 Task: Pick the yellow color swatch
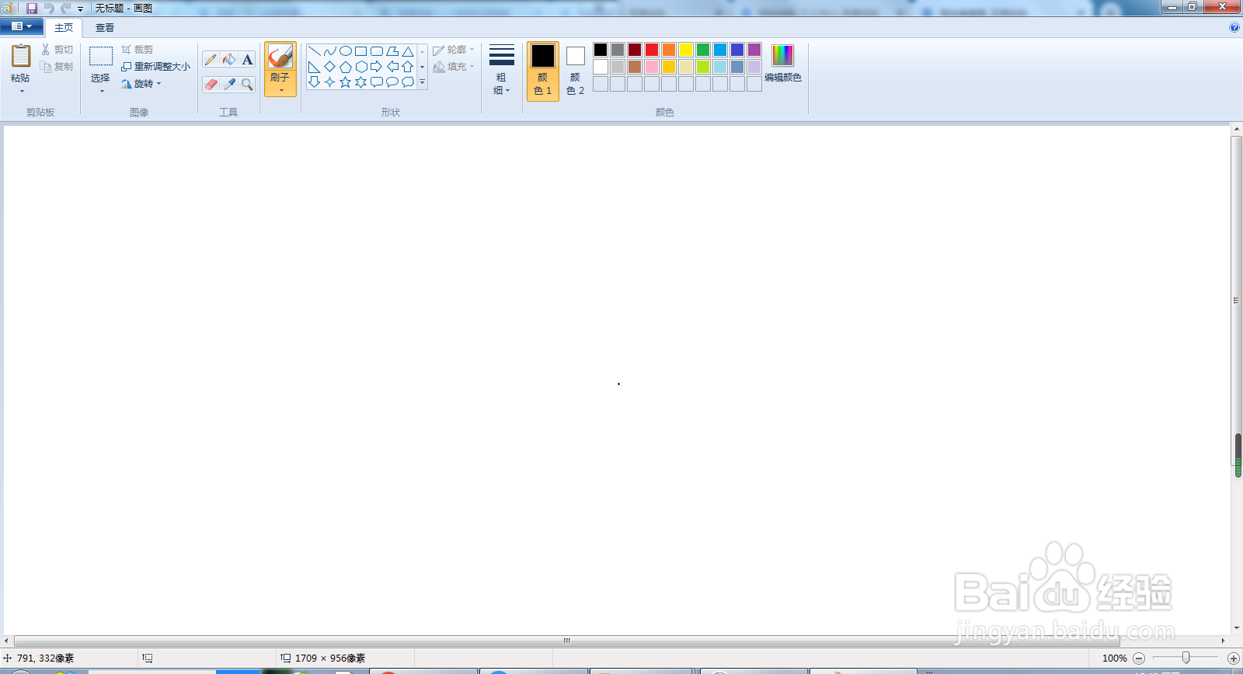click(686, 50)
